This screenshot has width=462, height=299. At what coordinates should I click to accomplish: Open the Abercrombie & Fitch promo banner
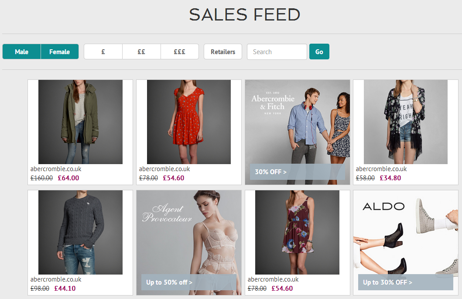297,132
